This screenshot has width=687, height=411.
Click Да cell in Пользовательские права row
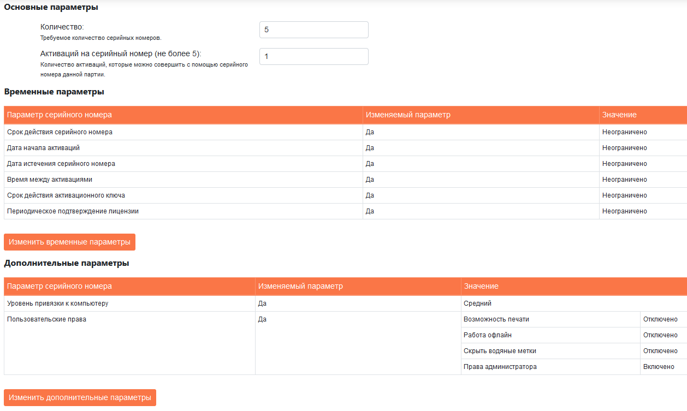tap(358, 343)
